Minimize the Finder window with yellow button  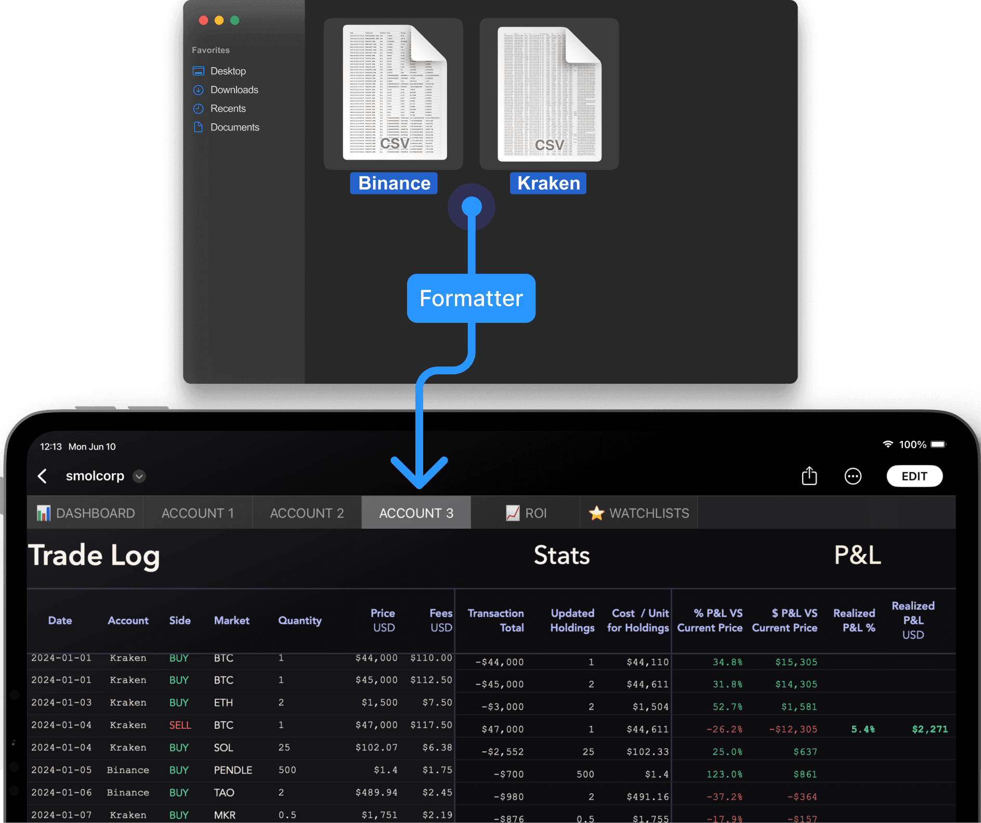click(x=219, y=20)
